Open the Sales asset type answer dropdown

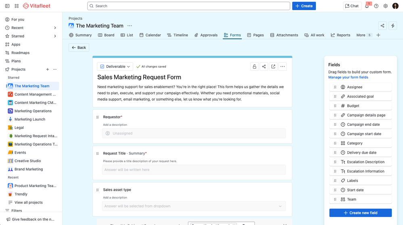[x=194, y=206]
